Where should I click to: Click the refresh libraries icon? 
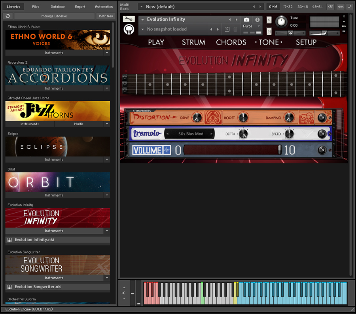(x=8, y=16)
